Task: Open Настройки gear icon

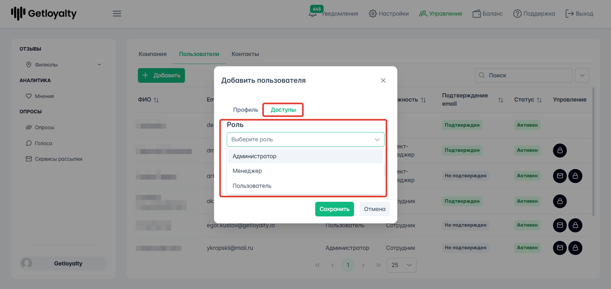Action: 373,14
